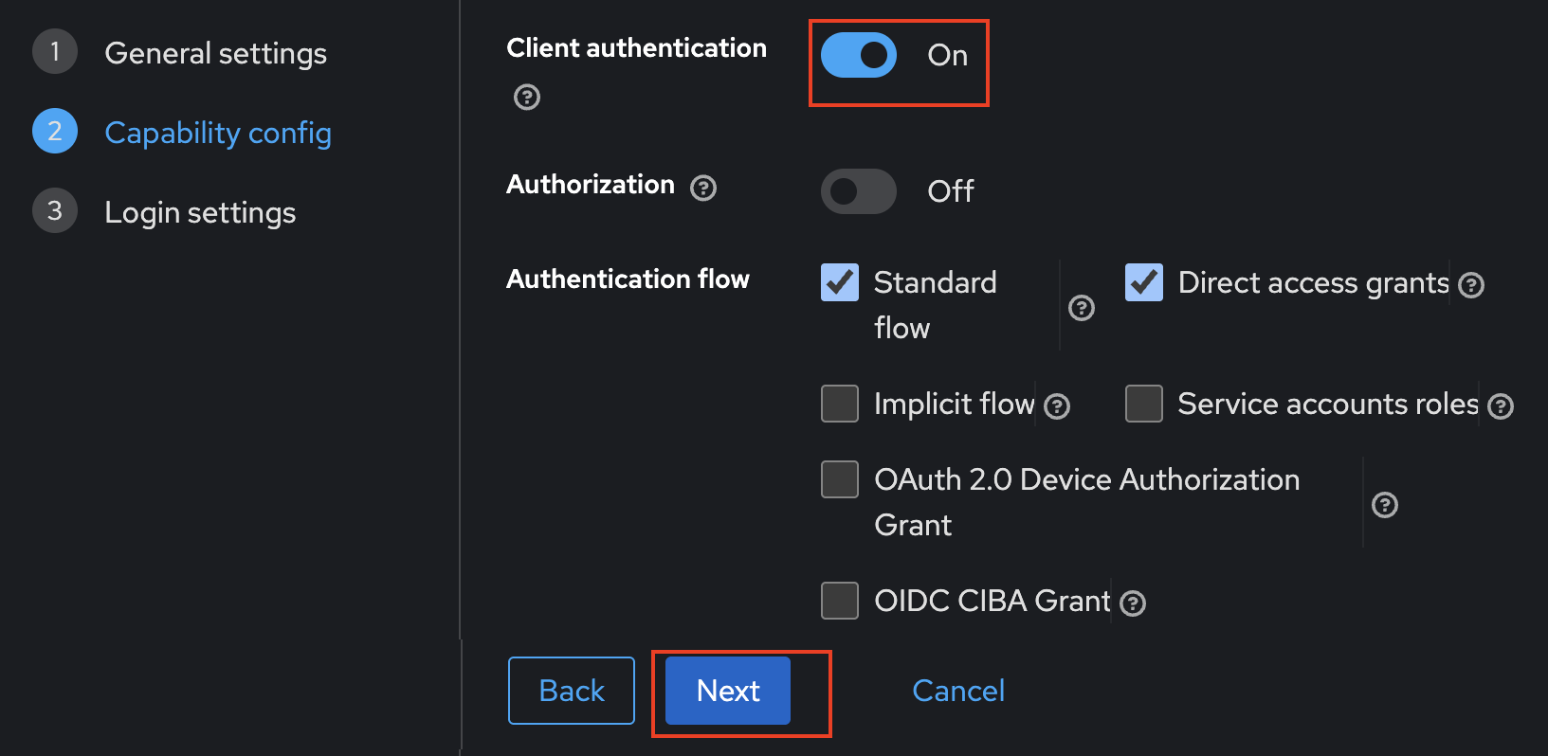Click OIDC CIBA Grant help icon
The image size is (1548, 756).
tap(1133, 603)
